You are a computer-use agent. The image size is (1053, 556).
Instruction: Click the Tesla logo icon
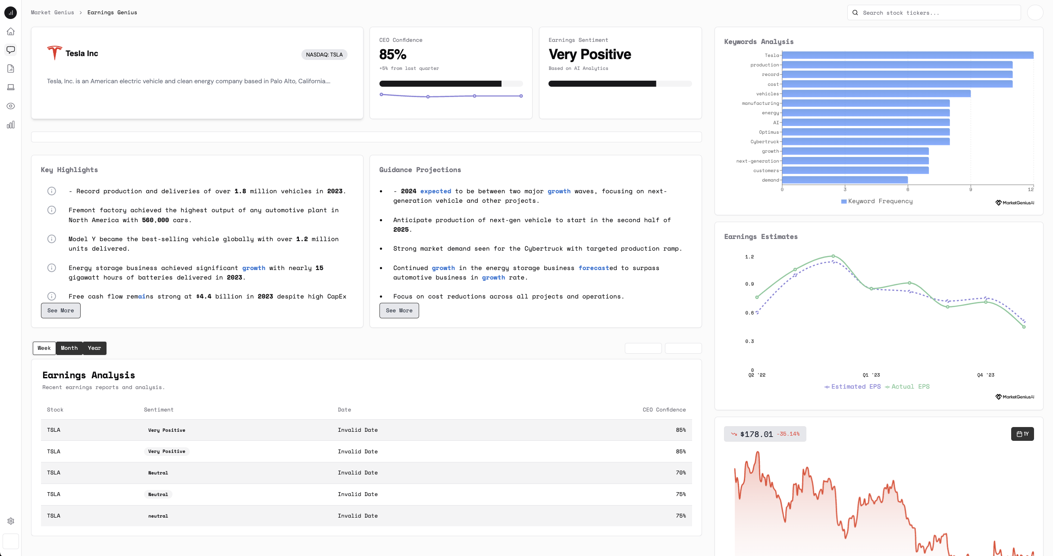coord(55,53)
